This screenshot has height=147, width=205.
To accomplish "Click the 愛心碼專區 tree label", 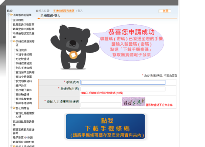I will click(x=23, y=108).
